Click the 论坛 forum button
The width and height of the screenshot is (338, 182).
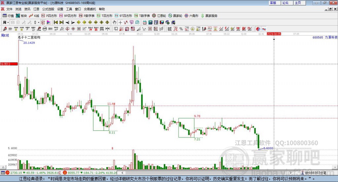pyautogui.click(x=287, y=3)
